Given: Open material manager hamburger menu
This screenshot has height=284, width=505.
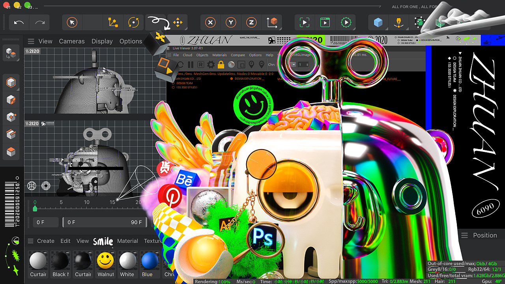Looking at the screenshot, I should pos(30,241).
